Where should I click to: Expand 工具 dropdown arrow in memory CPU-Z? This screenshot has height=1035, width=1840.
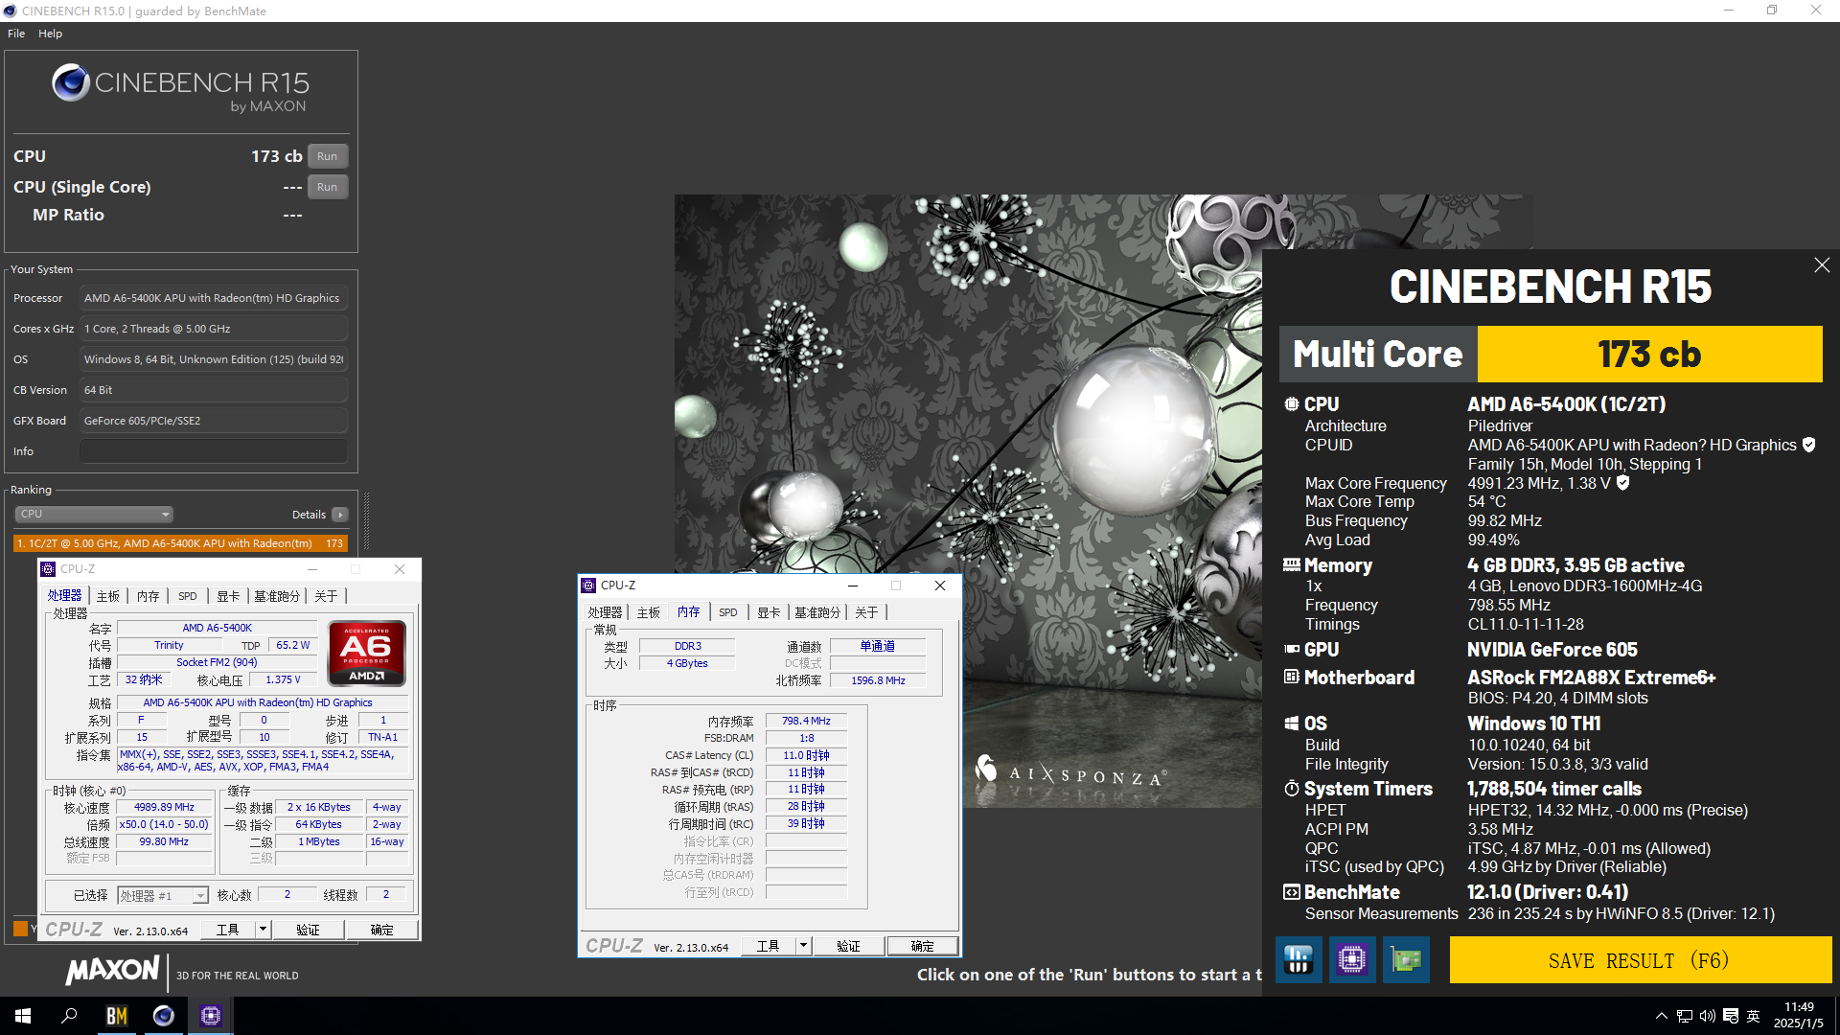pyautogui.click(x=803, y=946)
